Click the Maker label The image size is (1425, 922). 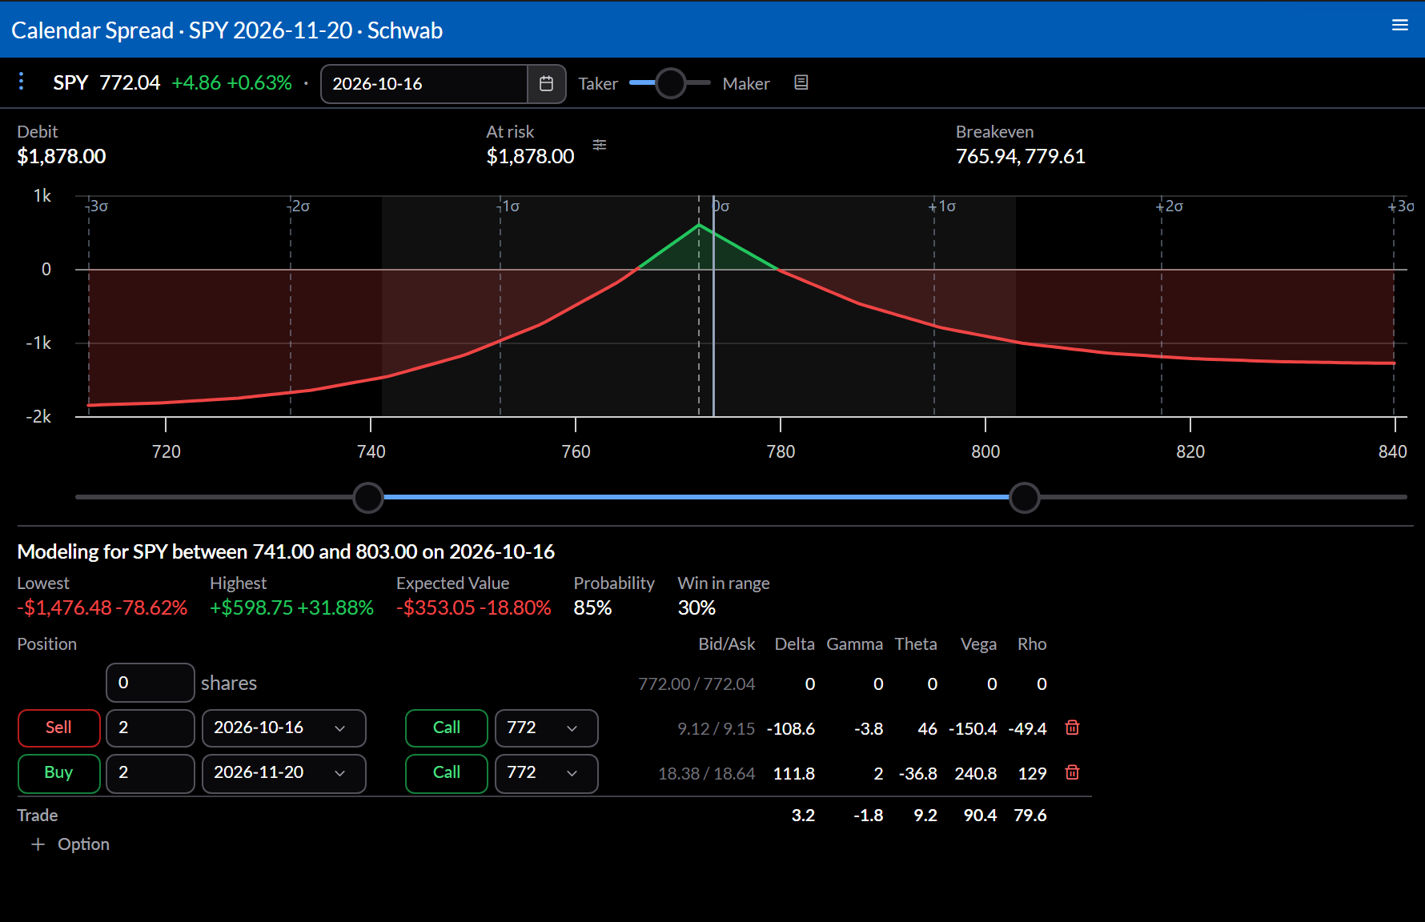[746, 83]
